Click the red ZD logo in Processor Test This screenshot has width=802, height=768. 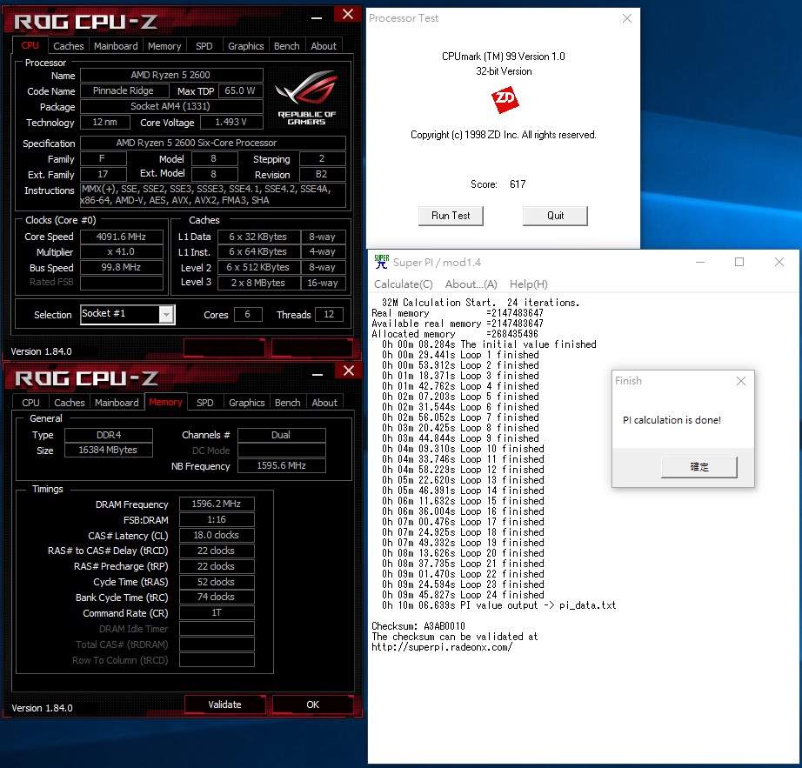click(x=505, y=100)
